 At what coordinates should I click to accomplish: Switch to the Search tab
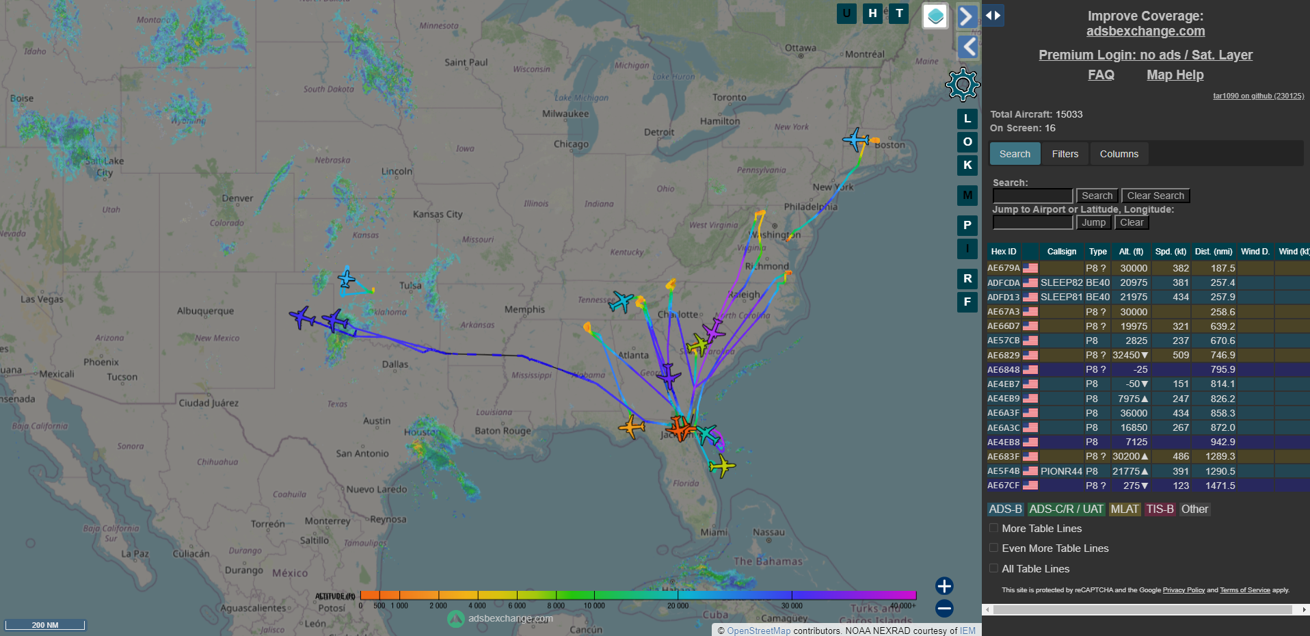pos(1015,154)
